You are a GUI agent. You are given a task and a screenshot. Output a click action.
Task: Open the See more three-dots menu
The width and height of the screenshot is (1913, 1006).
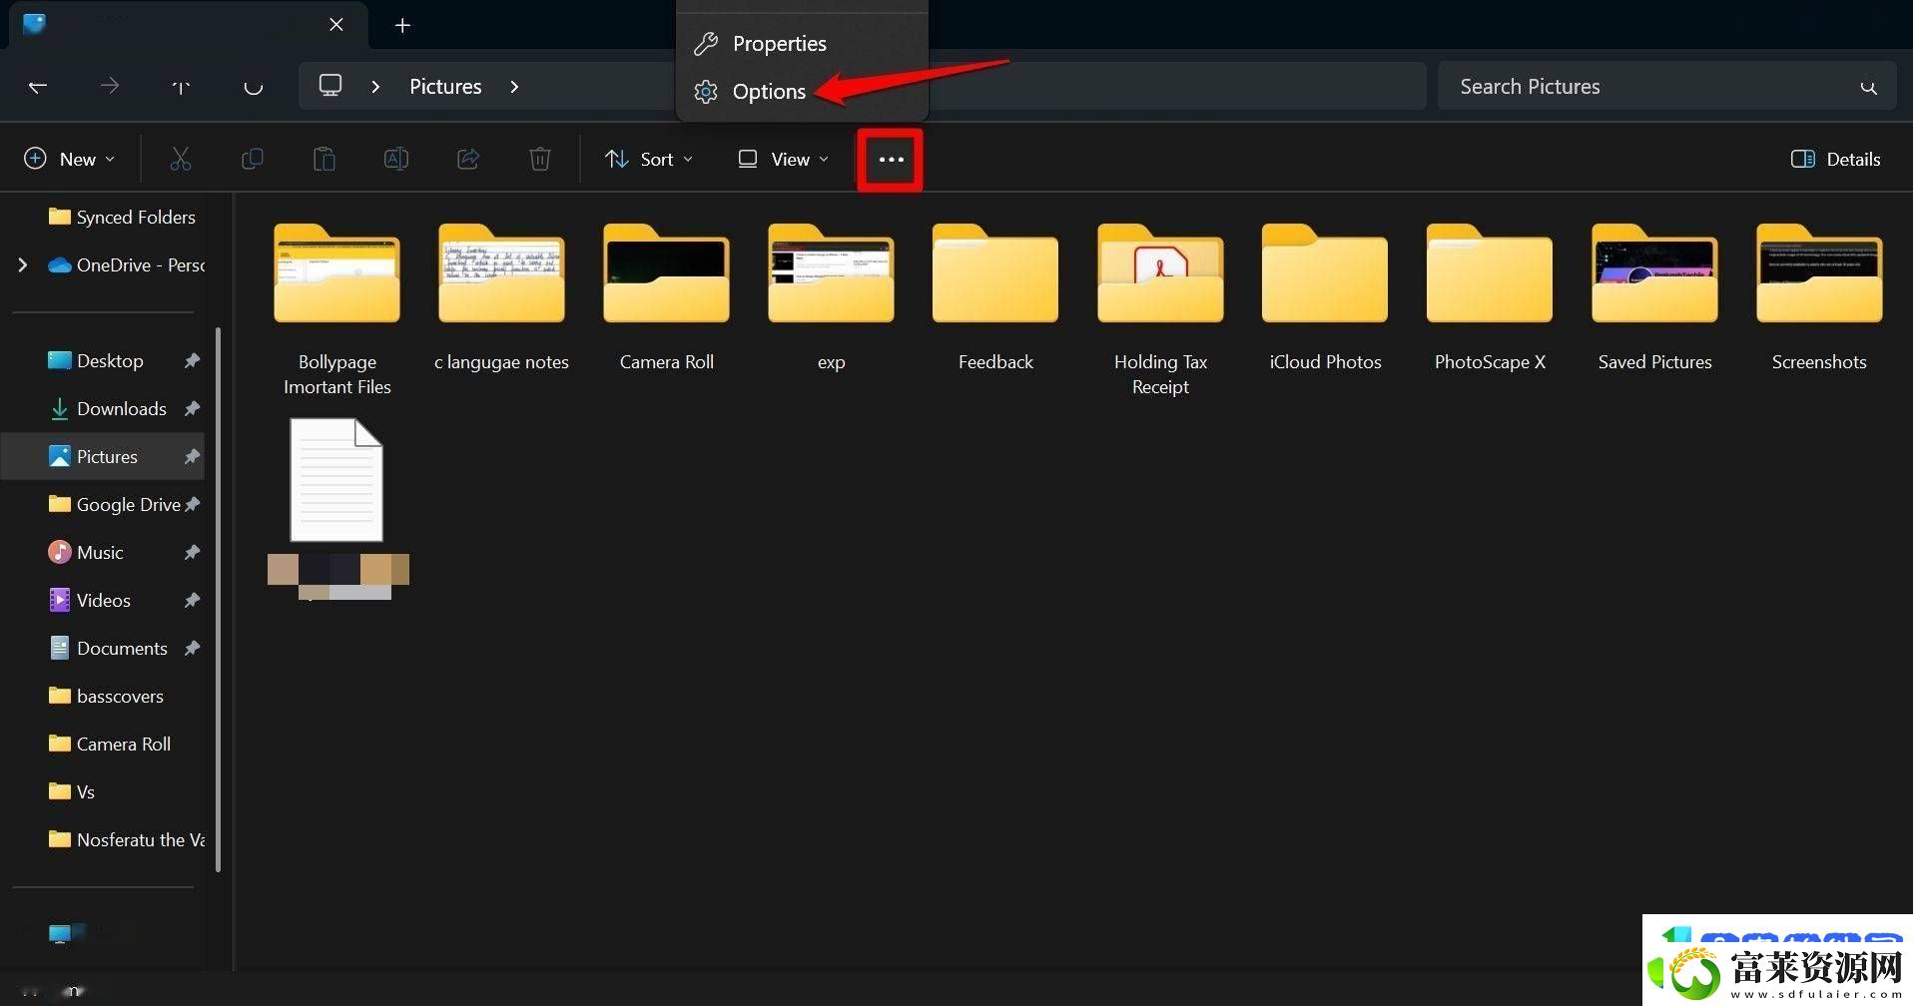(891, 160)
